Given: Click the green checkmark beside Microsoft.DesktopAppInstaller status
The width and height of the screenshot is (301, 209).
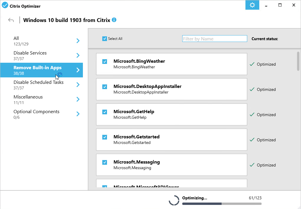Looking at the screenshot, I should (252, 89).
